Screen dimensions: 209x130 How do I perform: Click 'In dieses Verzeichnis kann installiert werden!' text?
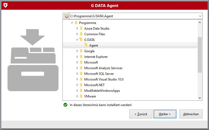click(x=101, y=105)
